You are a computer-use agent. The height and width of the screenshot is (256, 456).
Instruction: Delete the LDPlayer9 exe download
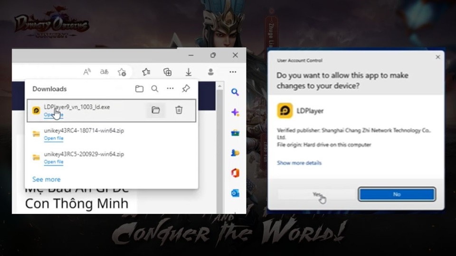click(x=179, y=110)
